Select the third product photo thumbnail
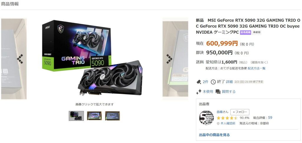This screenshot has width=302, height=143. coord(112,116)
